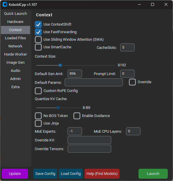Click the Context Size slider handle
The image size is (173, 181).
(60, 65)
